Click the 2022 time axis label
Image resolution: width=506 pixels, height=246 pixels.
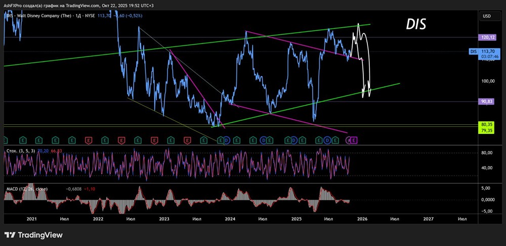coord(98,219)
